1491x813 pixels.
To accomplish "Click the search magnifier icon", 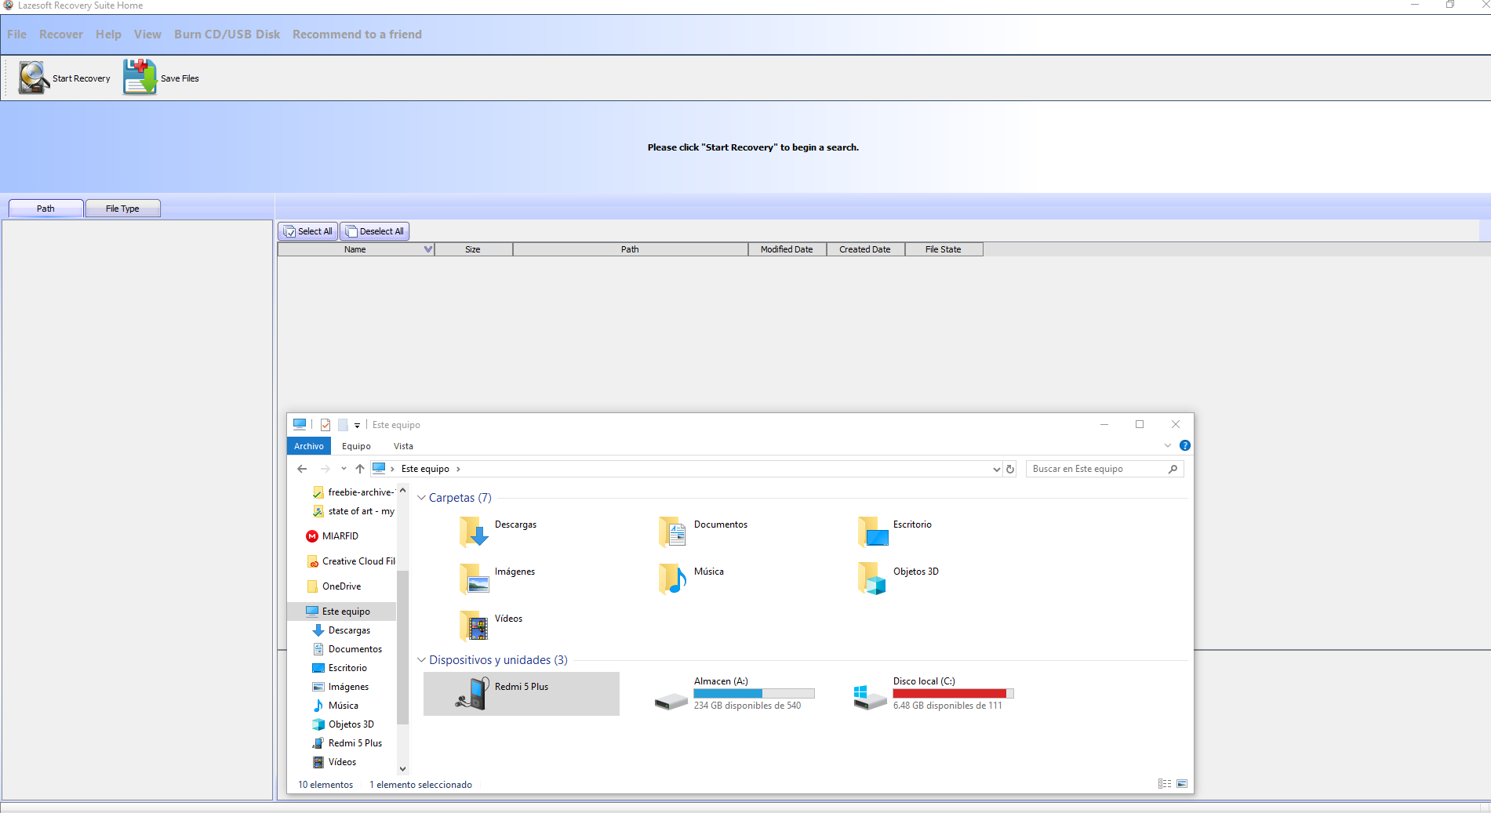I will click(1173, 469).
